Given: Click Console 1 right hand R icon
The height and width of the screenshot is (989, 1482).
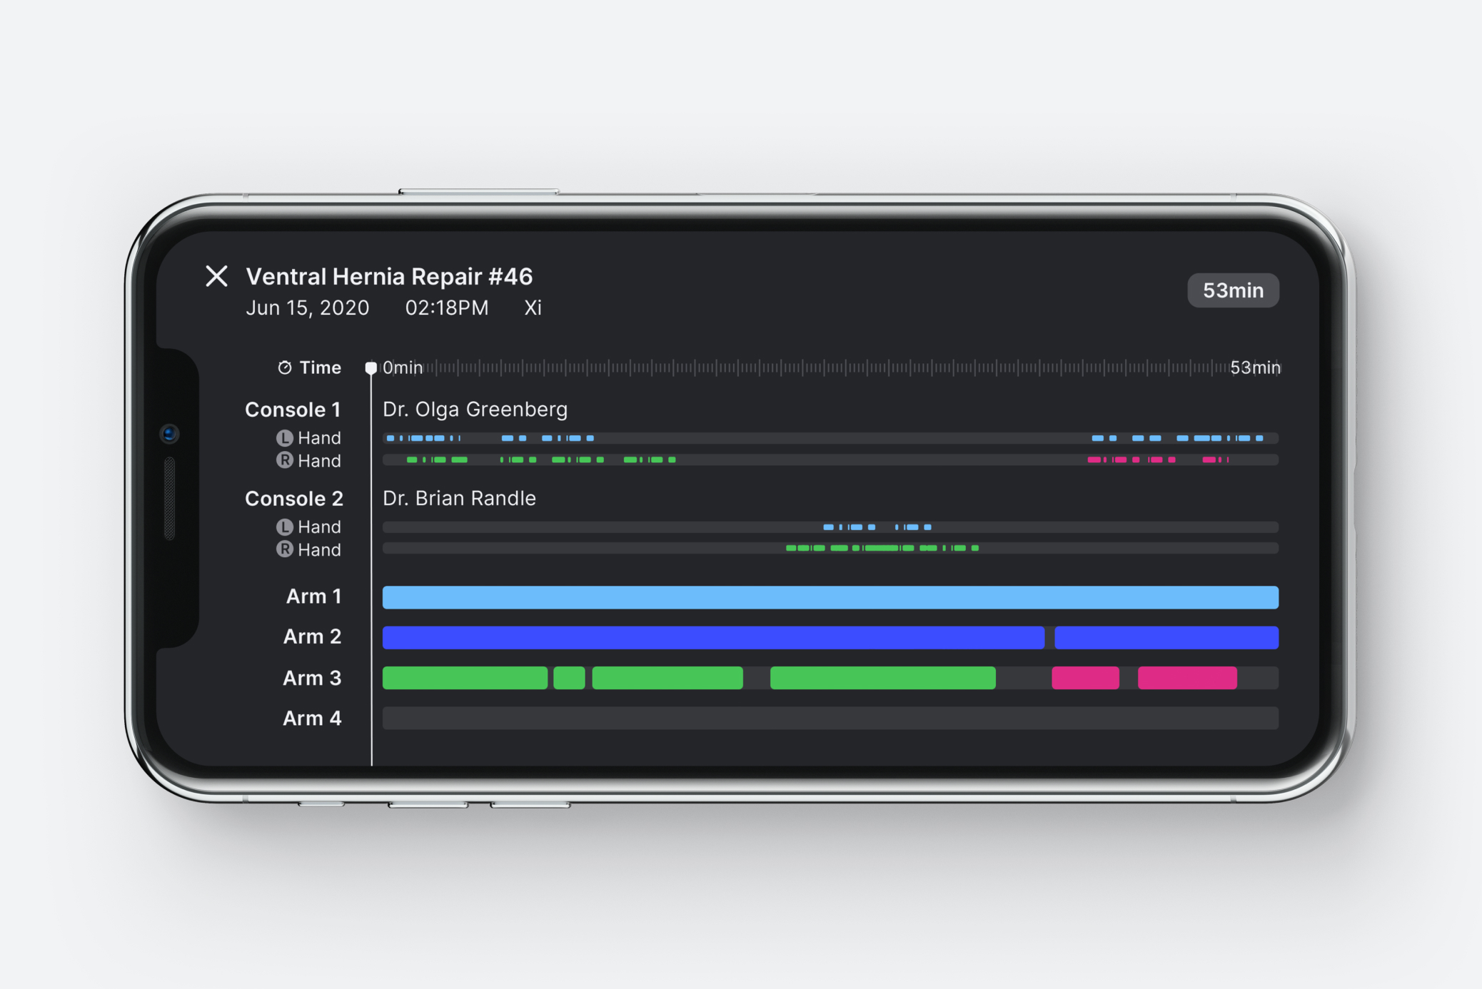Looking at the screenshot, I should click(x=284, y=460).
